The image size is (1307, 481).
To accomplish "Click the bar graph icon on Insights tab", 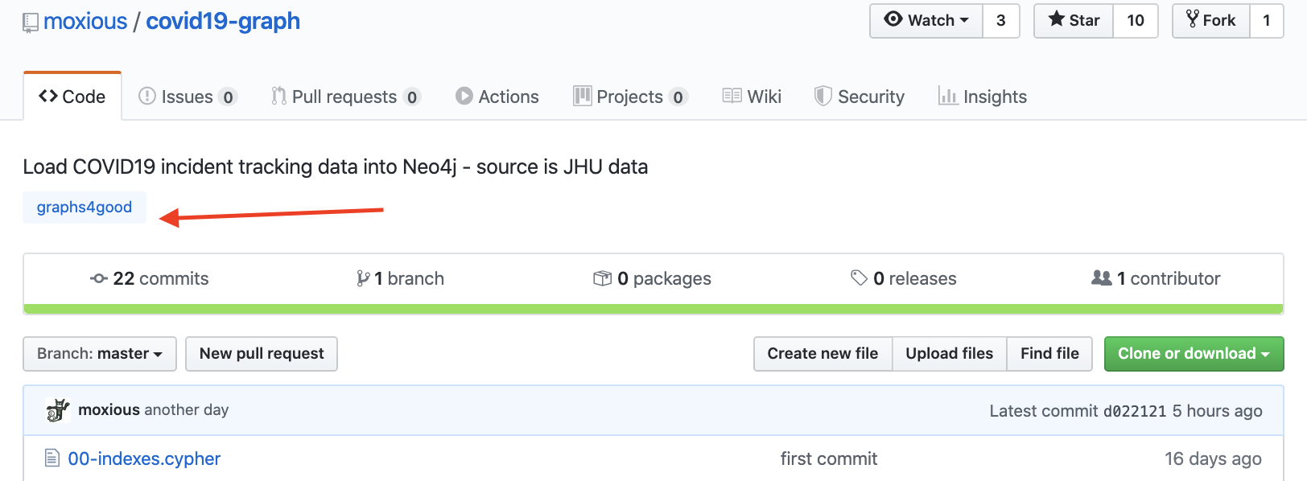I will pyautogui.click(x=948, y=97).
